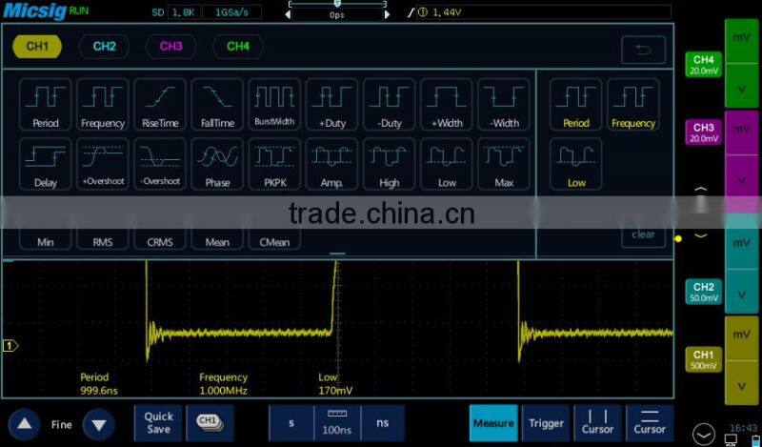Remove the selected Low measurement in right panel
Image resolution: width=762 pixels, height=447 pixels.
[x=576, y=164]
